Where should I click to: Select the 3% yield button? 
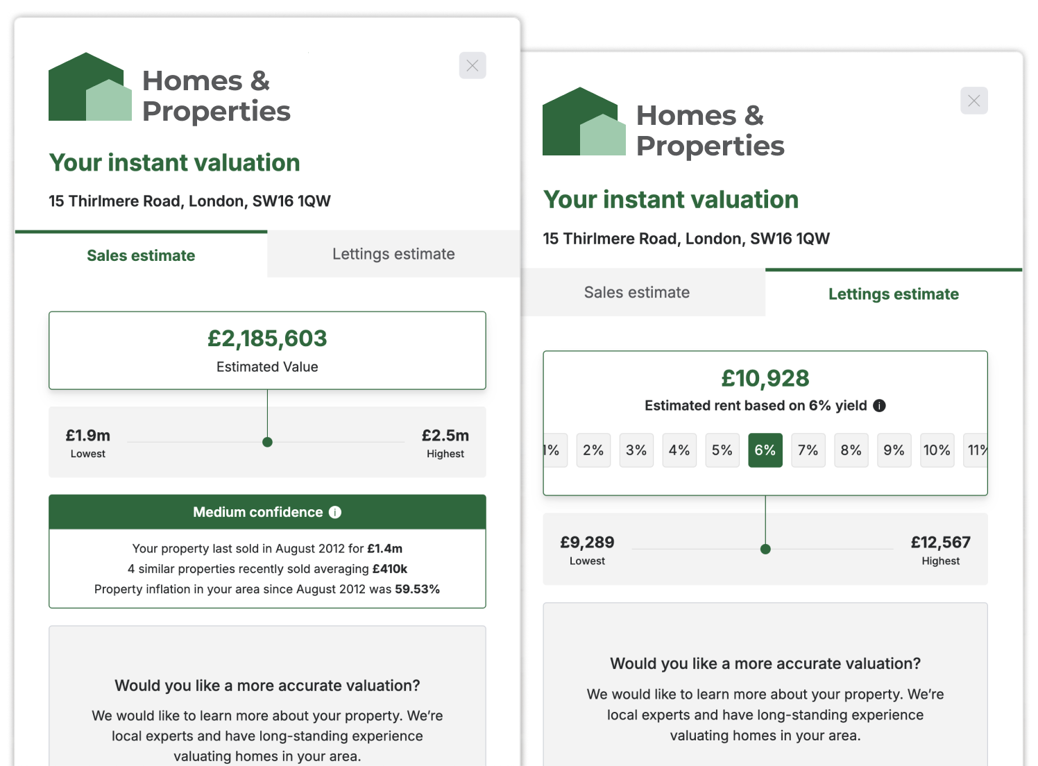pos(636,450)
